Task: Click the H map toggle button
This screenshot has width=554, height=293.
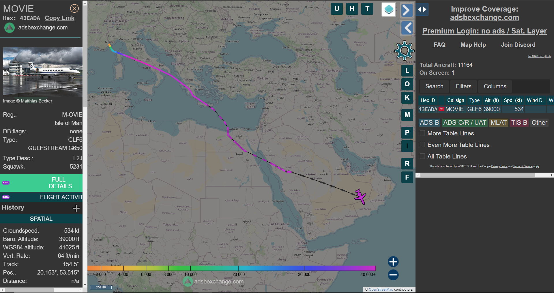Action: [352, 9]
